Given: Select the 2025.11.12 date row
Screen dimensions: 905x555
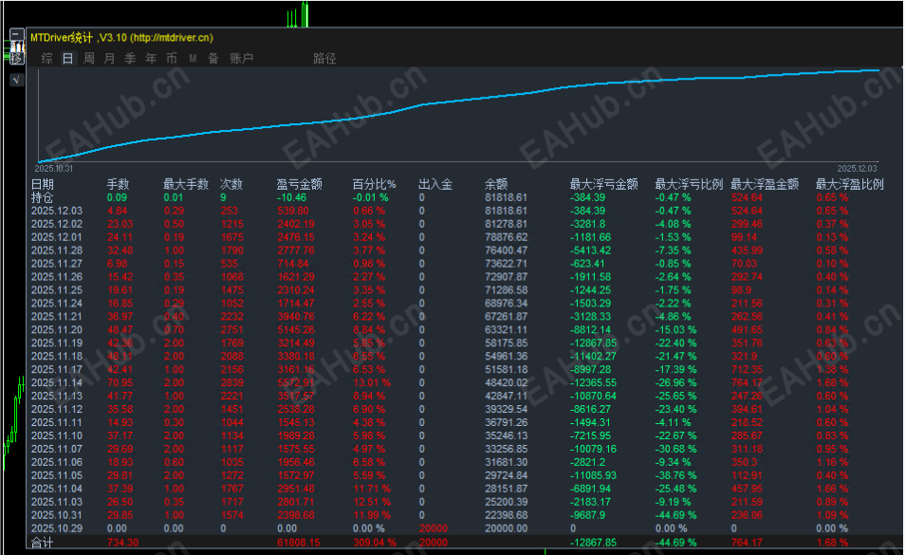Looking at the screenshot, I should [x=57, y=409].
